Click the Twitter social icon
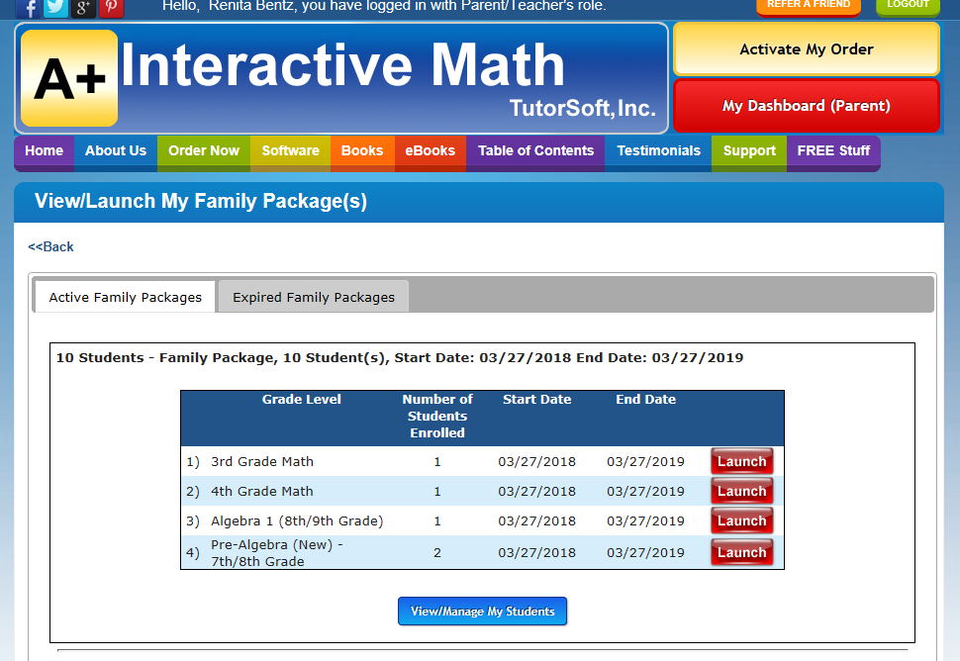The width and height of the screenshot is (960, 661). pos(54,8)
